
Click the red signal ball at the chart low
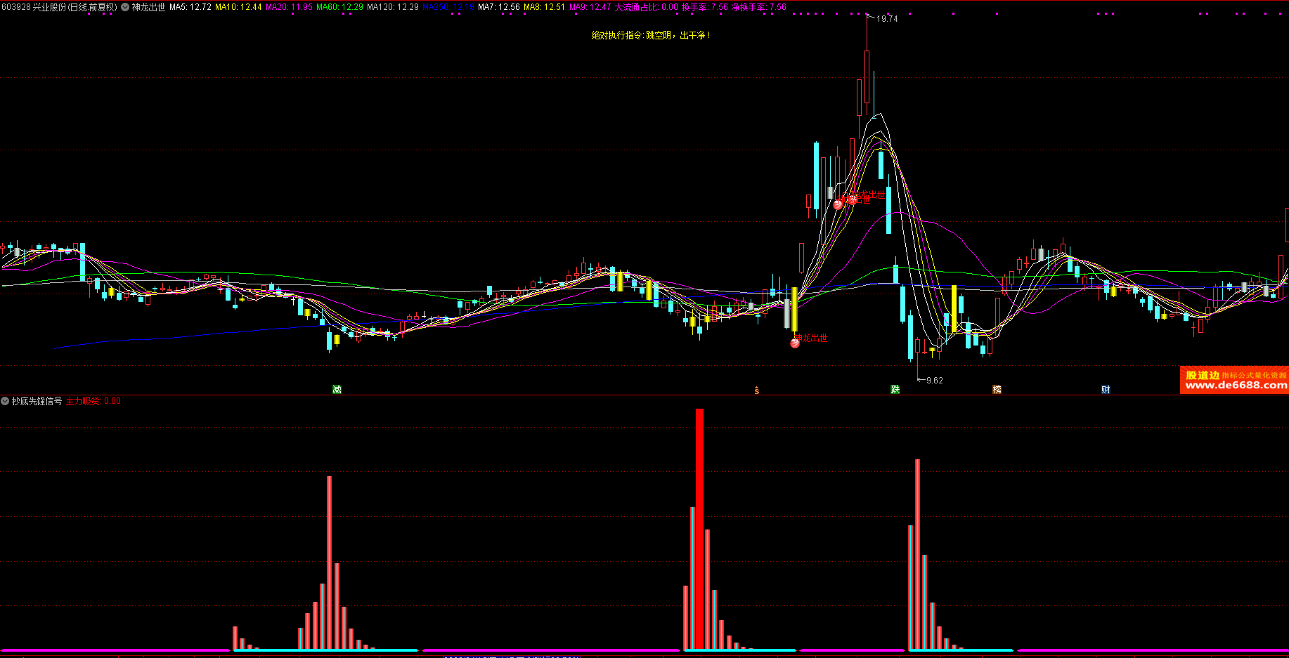point(795,343)
